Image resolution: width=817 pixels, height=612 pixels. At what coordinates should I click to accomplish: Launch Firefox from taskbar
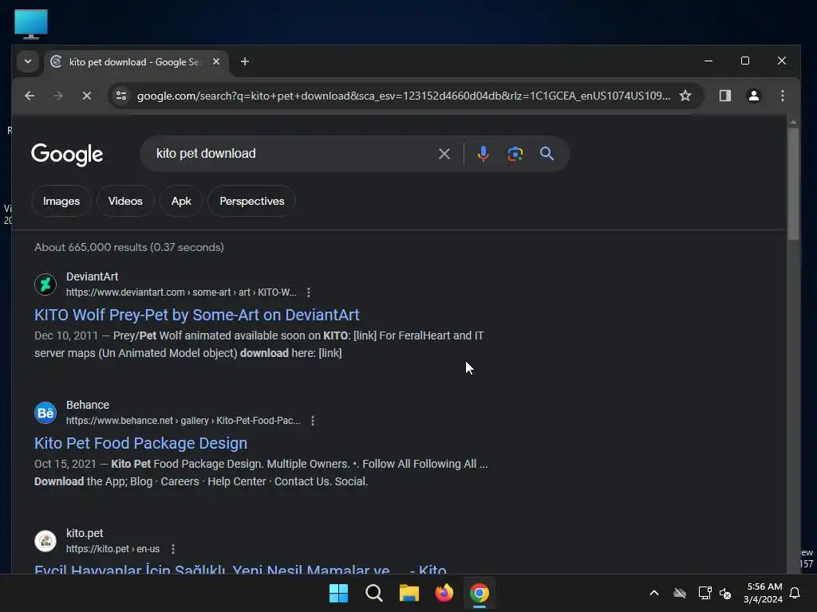click(x=444, y=593)
